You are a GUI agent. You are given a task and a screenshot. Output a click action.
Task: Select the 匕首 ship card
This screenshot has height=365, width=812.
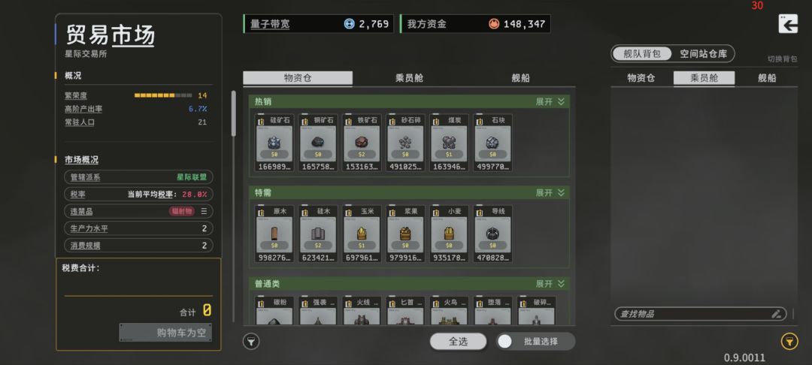(405, 311)
